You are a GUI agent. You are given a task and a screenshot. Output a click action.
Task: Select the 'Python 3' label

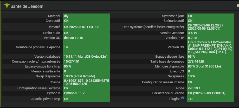coord(54,93)
